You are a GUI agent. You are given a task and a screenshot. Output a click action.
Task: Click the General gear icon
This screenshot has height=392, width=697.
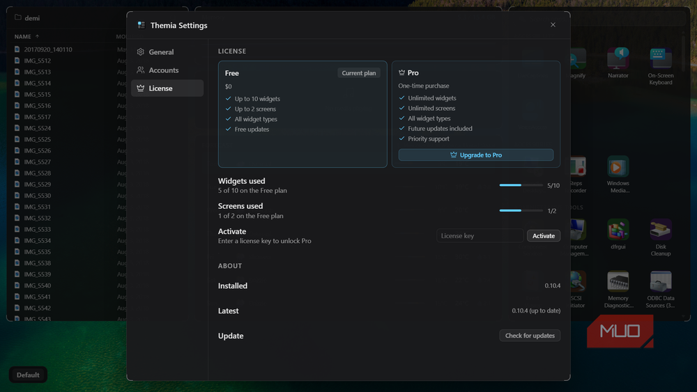tap(141, 52)
